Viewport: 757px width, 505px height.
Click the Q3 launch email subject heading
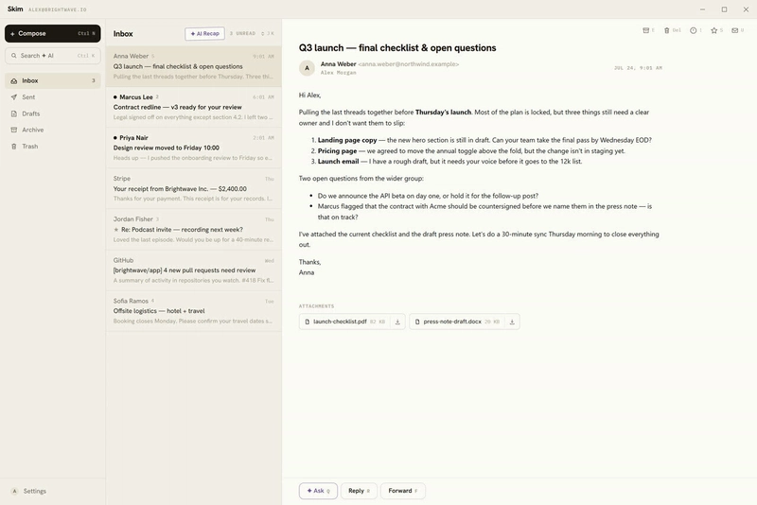pos(397,47)
